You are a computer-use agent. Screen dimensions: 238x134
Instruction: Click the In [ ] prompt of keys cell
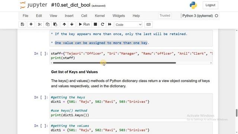(41, 97)
